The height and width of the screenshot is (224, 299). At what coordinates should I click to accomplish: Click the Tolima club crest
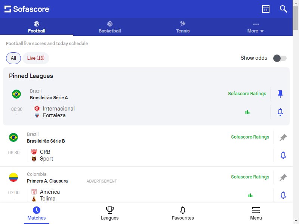pos(34,199)
